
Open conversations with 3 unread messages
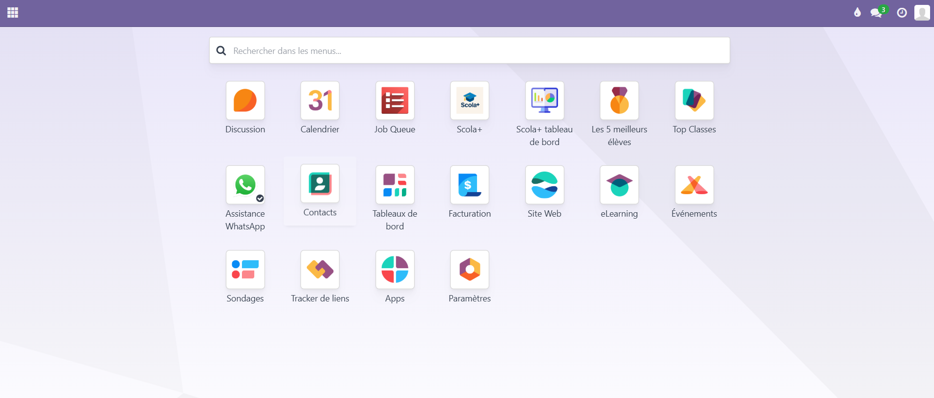pos(877,13)
